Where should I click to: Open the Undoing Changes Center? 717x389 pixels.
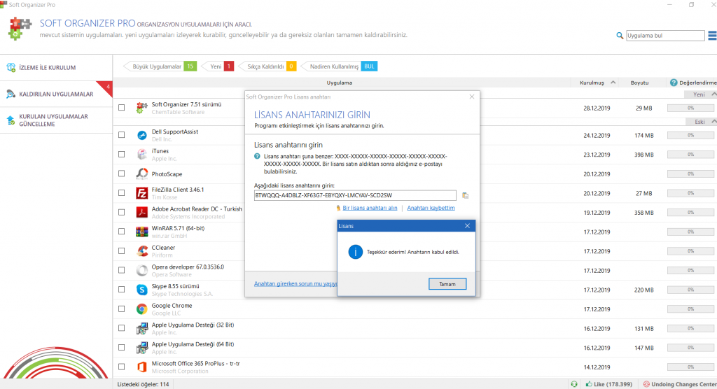pos(679,384)
